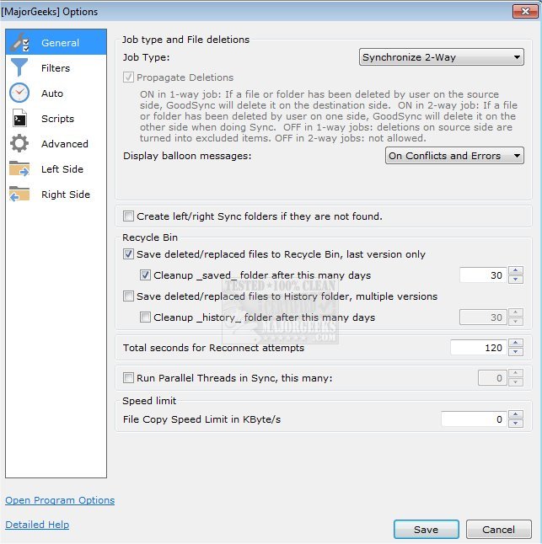
Task: Increase Parallel Threads count up arrow
Action: (516, 373)
